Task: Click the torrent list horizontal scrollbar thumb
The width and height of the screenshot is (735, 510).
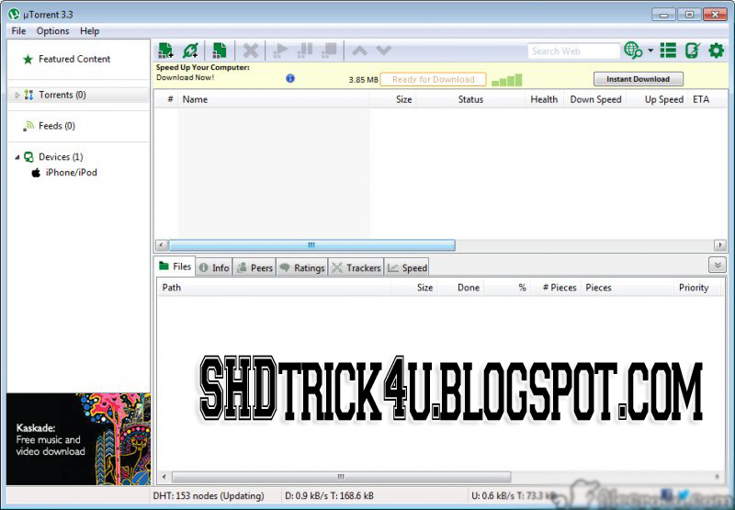Action: (311, 244)
